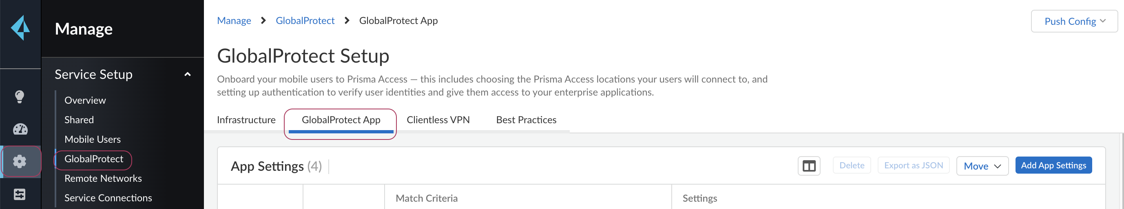The image size is (1124, 209).
Task: Click the Add App Settings button
Action: (x=1053, y=165)
